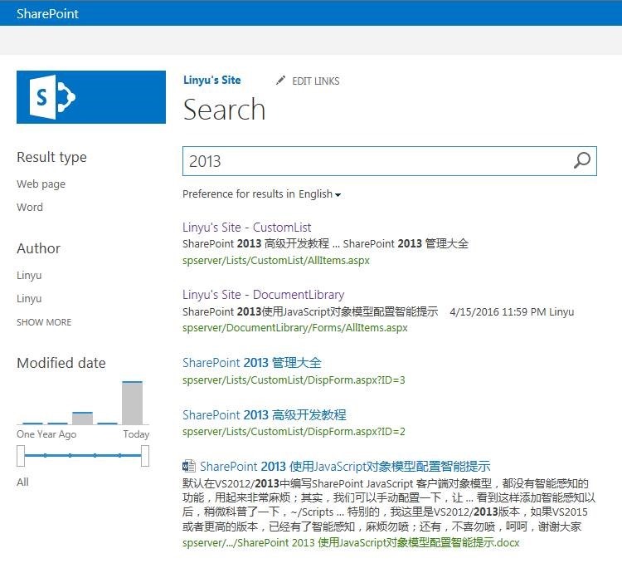This screenshot has height=573, width=622.
Task: Open the Linyu's Site - DocumentLibrary result
Action: click(x=264, y=295)
